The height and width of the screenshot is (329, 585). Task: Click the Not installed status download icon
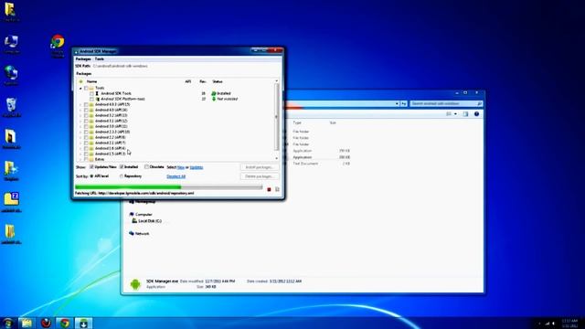214,99
